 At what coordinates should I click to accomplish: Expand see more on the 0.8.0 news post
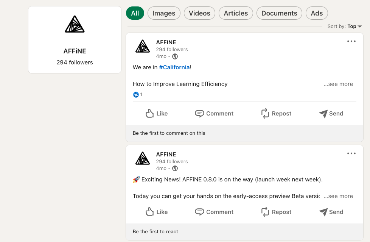(x=338, y=196)
